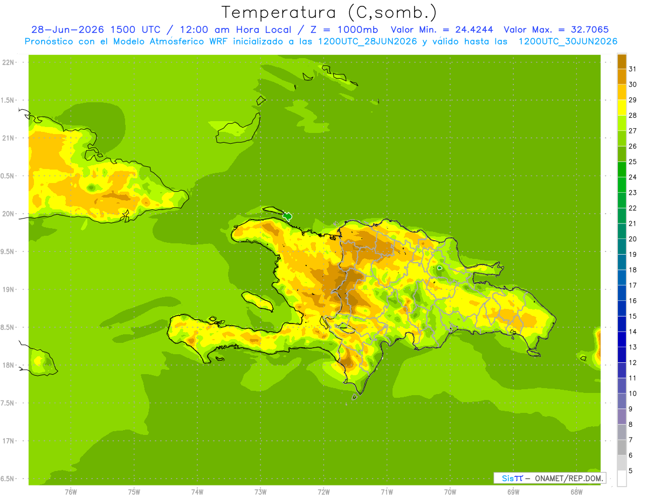Click the '74W' longitude label

(x=197, y=492)
